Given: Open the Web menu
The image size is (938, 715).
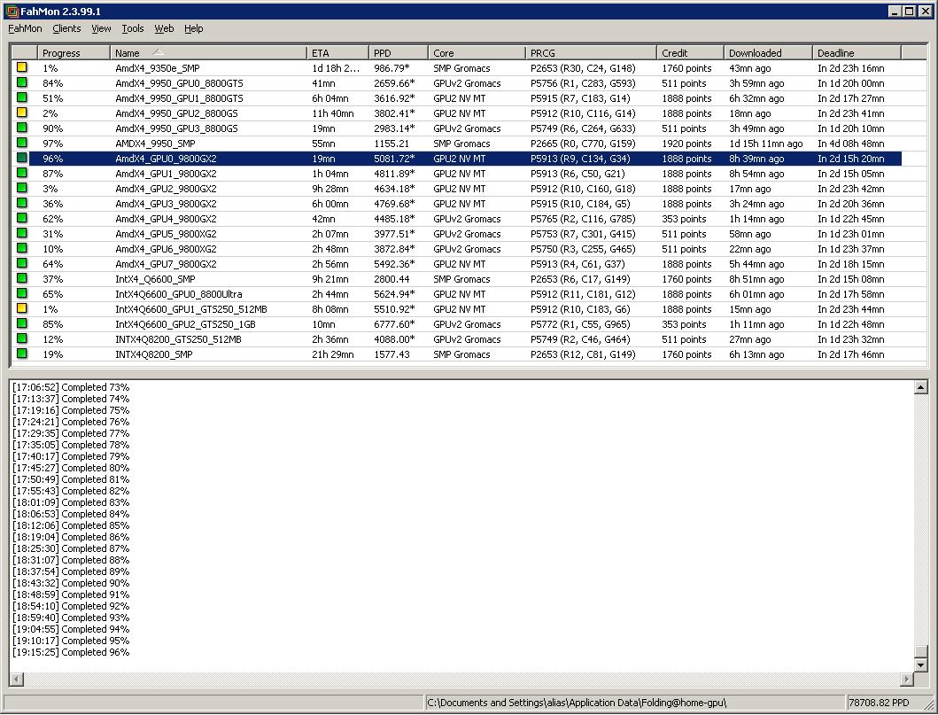Looking at the screenshot, I should pyautogui.click(x=164, y=28).
